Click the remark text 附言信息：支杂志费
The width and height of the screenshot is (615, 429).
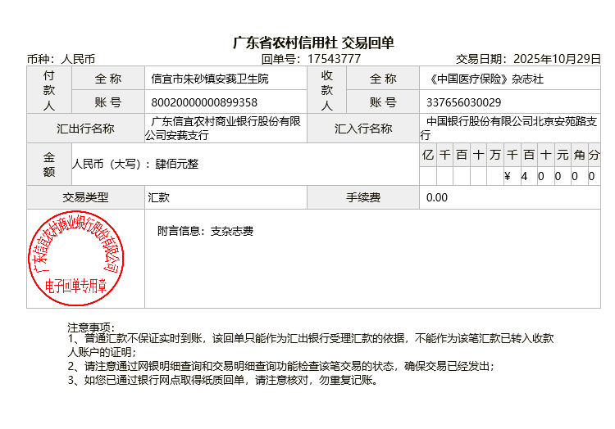pyautogui.click(x=205, y=231)
